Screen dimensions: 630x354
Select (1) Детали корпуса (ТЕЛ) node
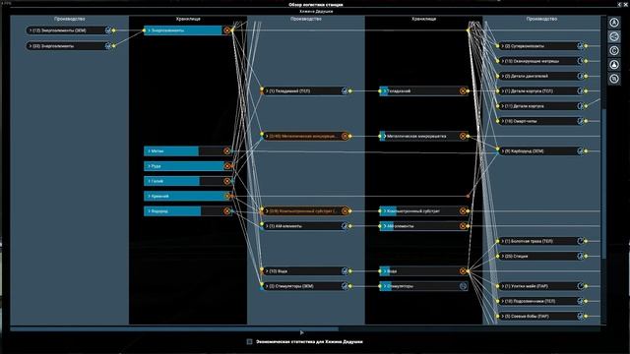click(540, 91)
